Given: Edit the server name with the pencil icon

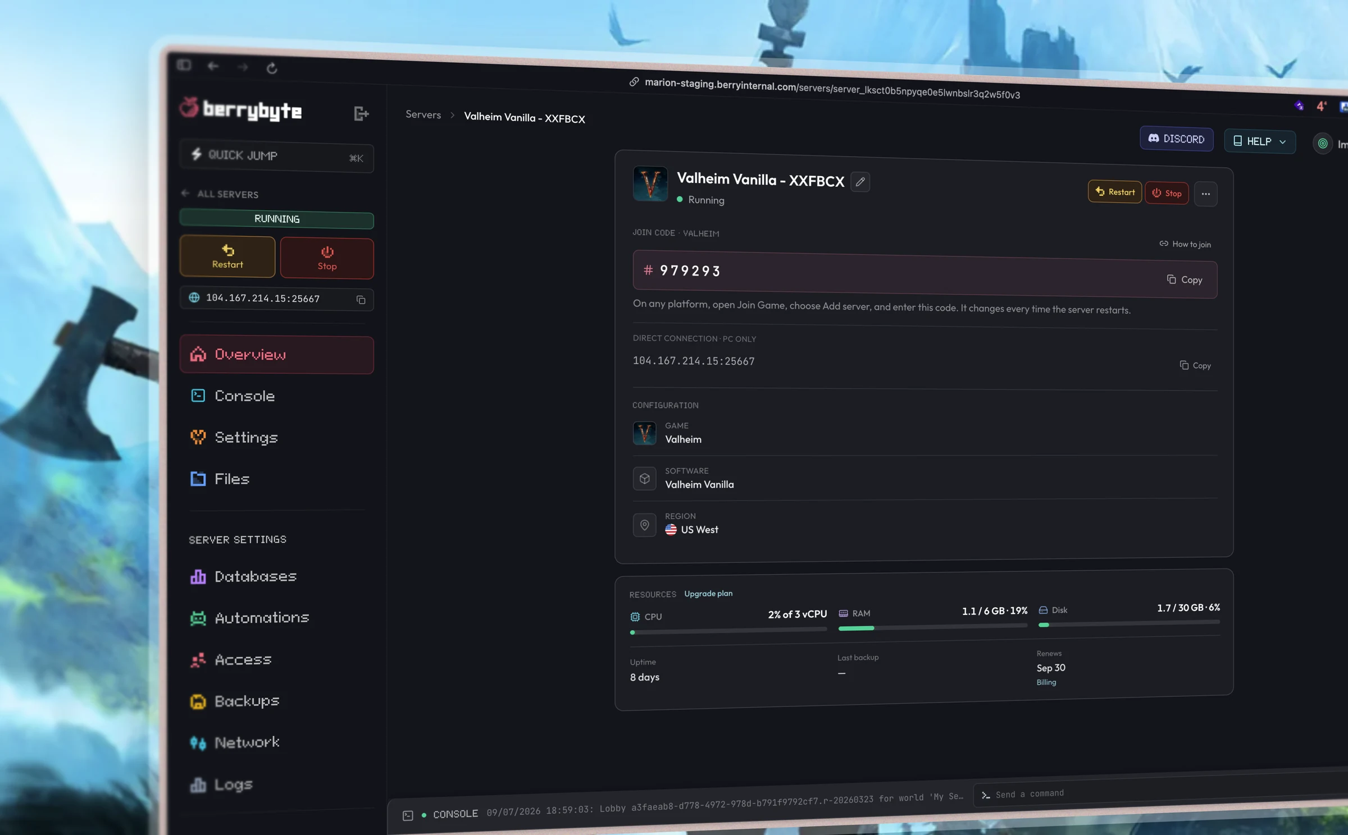Looking at the screenshot, I should point(860,182).
